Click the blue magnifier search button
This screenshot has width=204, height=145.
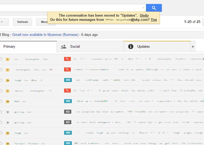tap(154, 8)
